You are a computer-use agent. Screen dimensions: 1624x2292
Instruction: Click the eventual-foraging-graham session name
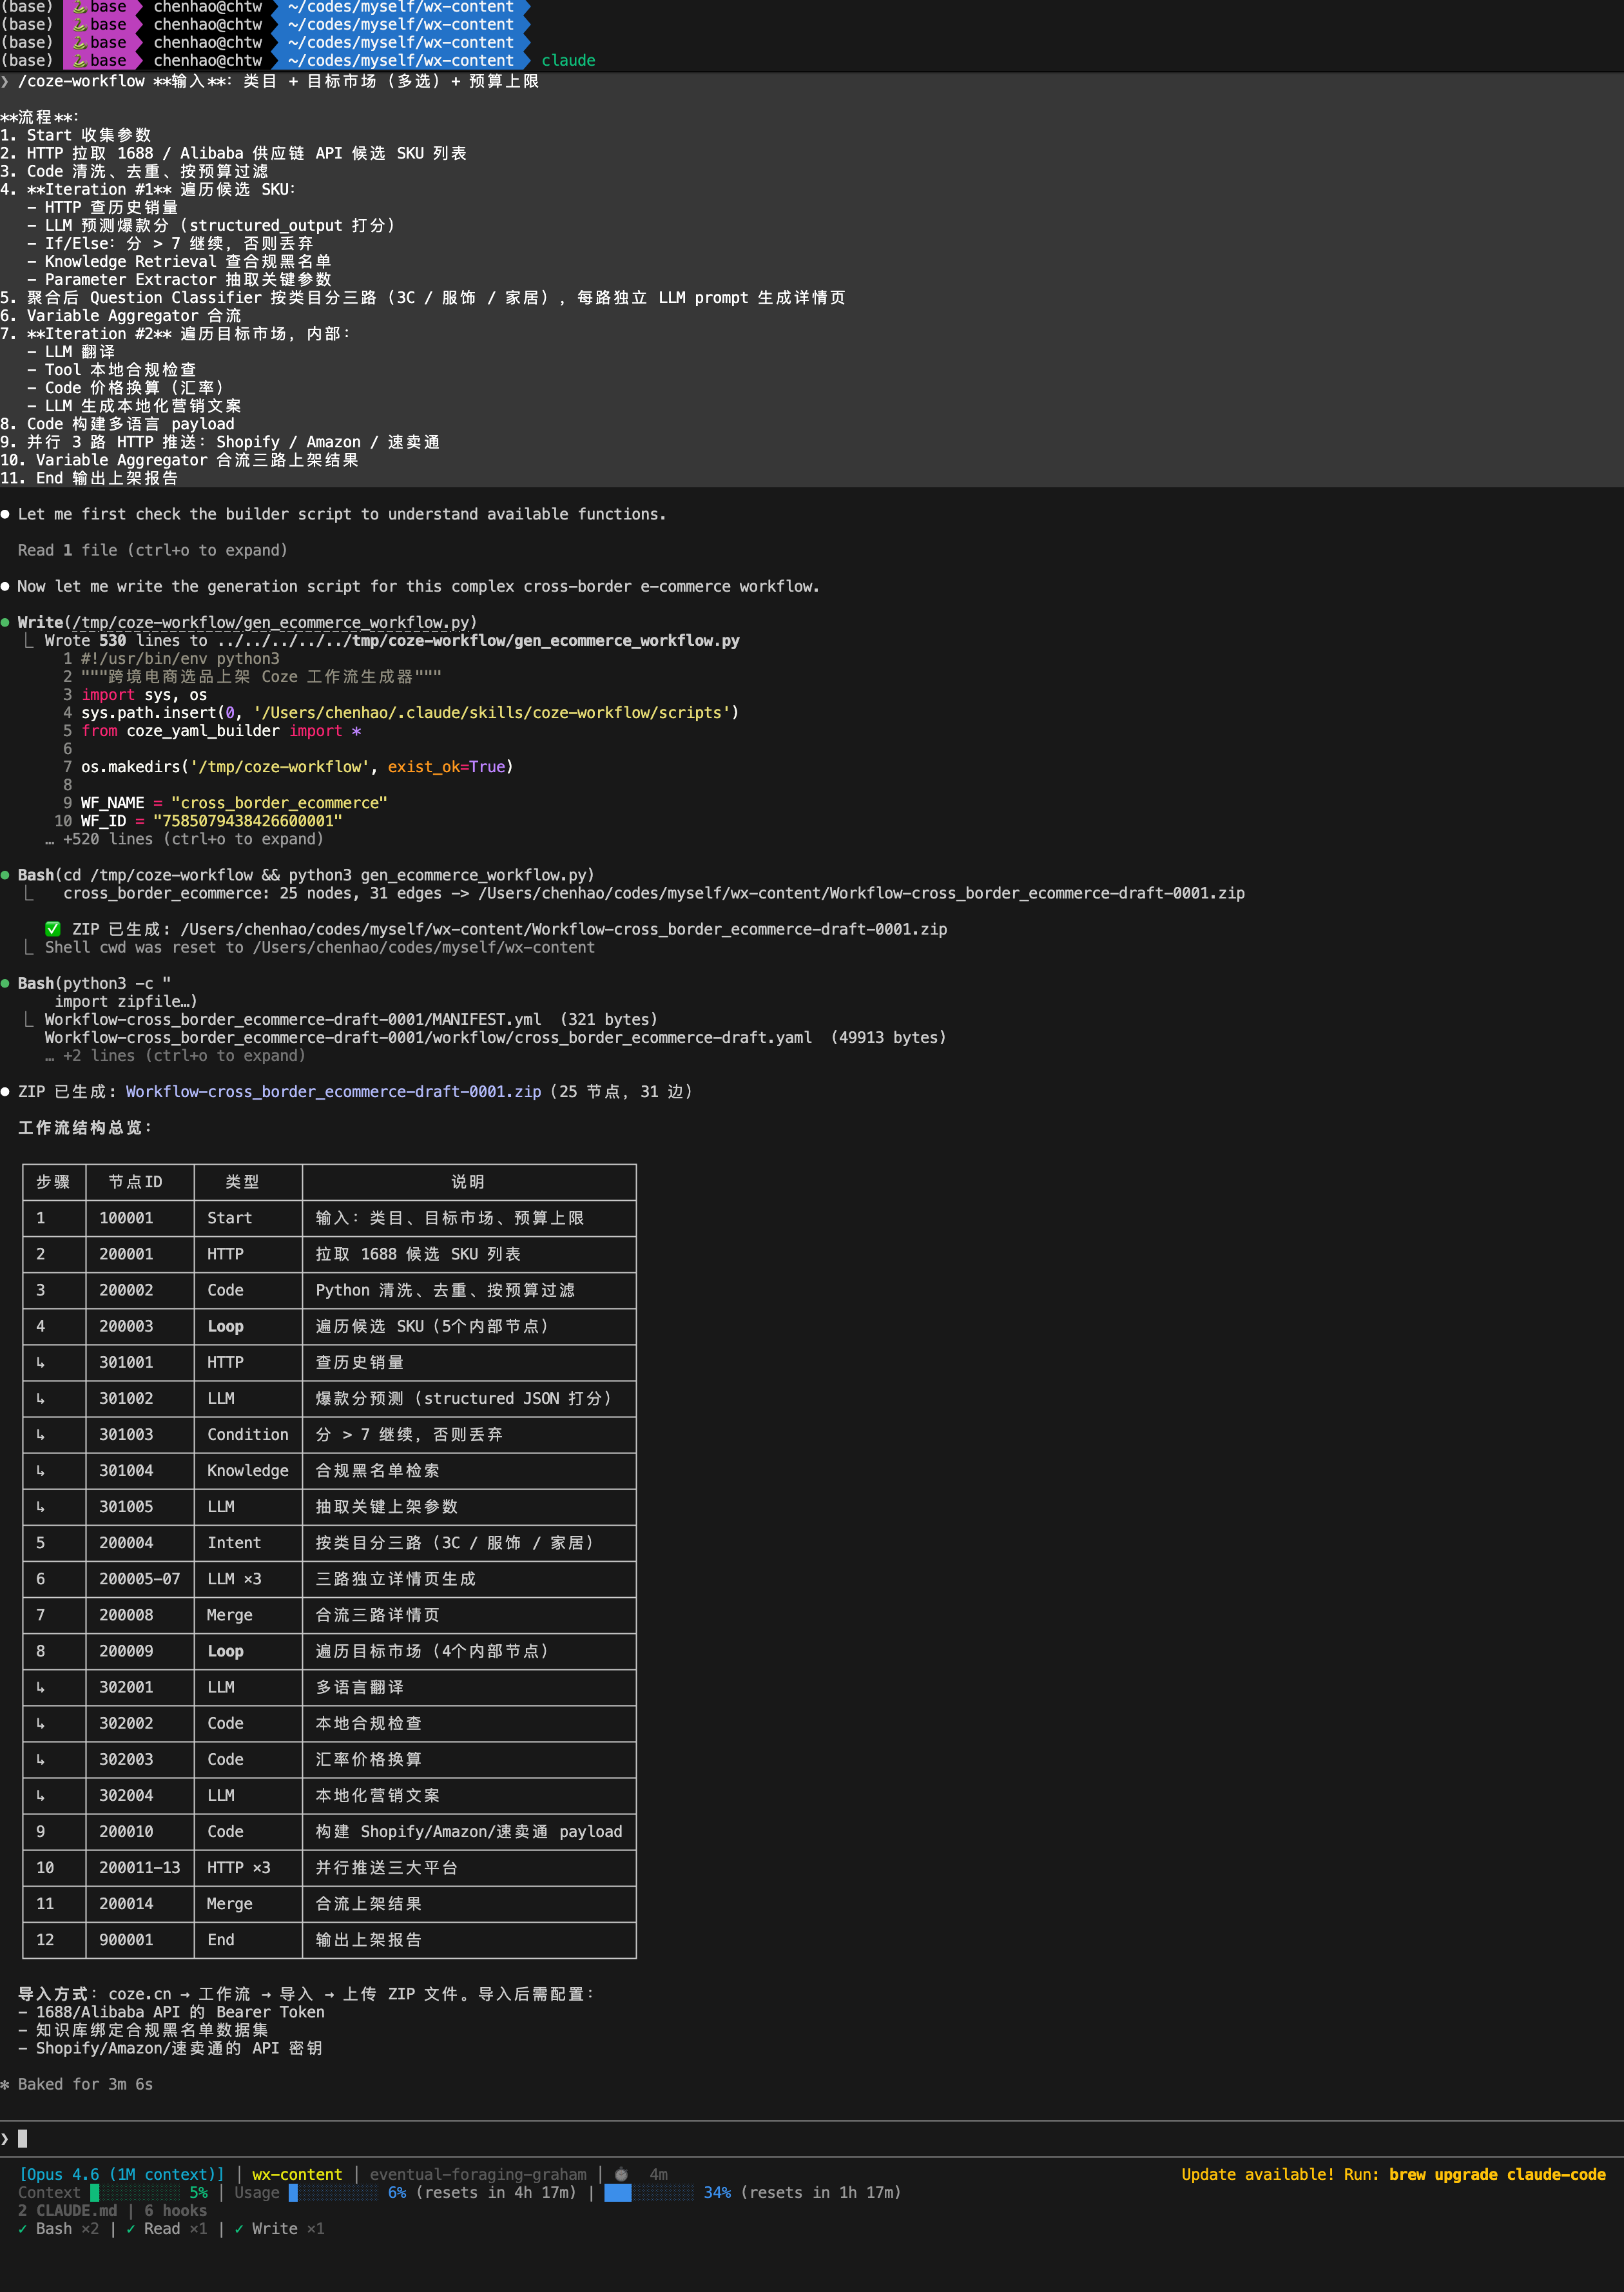476,2172
